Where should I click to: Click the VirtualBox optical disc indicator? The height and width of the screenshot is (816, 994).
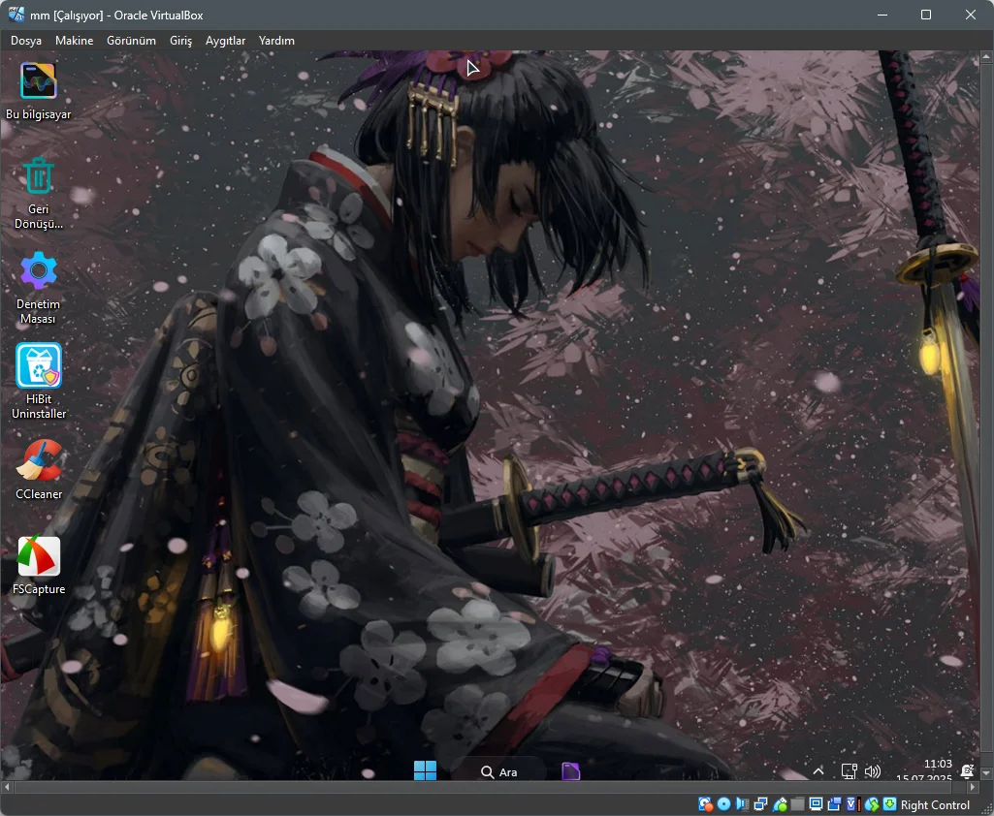coord(724,804)
